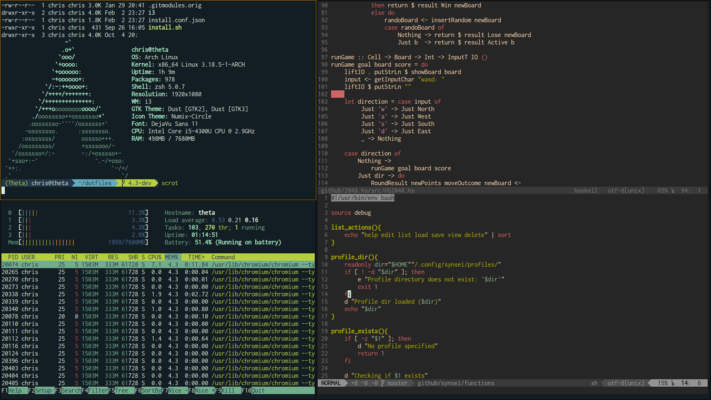
Task: Click ~/dotfiles segment in shell prompt
Action: tap(95, 183)
